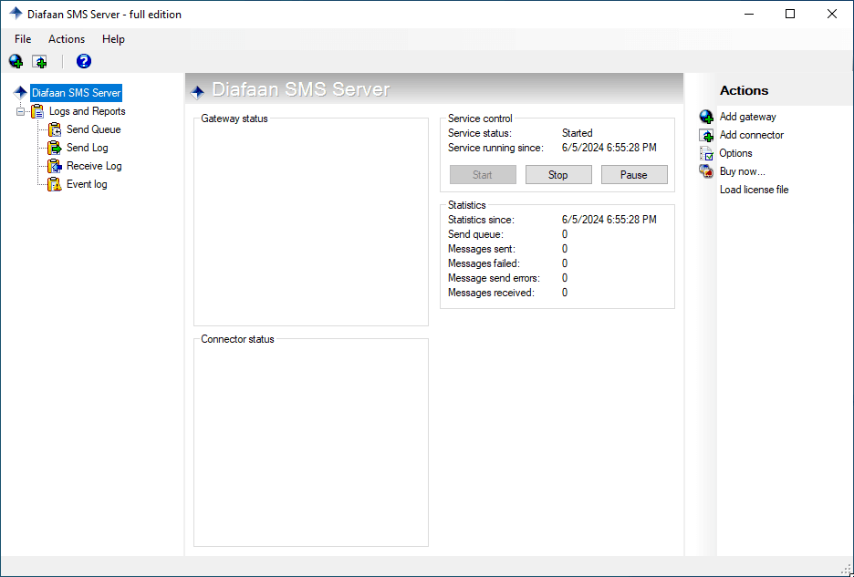Open Help using the question mark toolbar icon

[83, 60]
